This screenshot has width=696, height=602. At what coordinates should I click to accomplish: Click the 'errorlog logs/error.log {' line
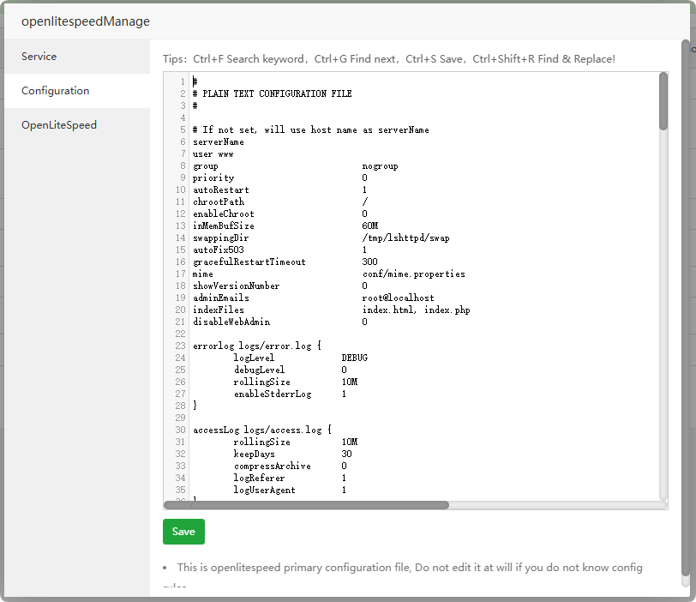coord(257,346)
